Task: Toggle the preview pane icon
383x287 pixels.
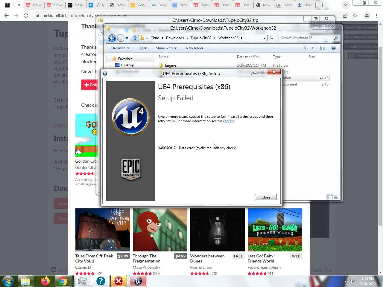Action: tap(323, 48)
